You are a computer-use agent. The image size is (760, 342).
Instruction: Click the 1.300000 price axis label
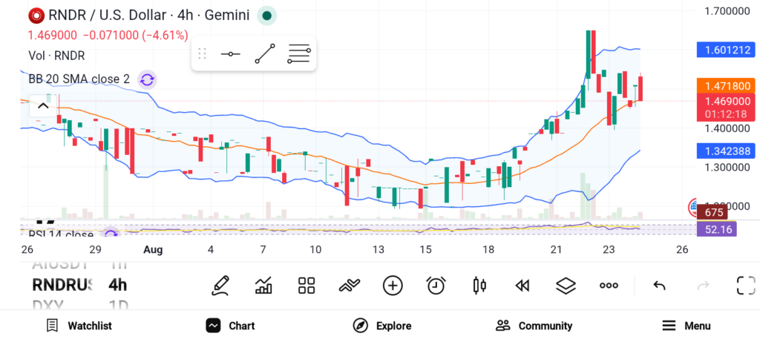coord(727,168)
